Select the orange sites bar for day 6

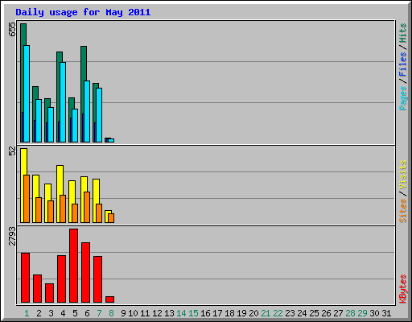tap(87, 207)
